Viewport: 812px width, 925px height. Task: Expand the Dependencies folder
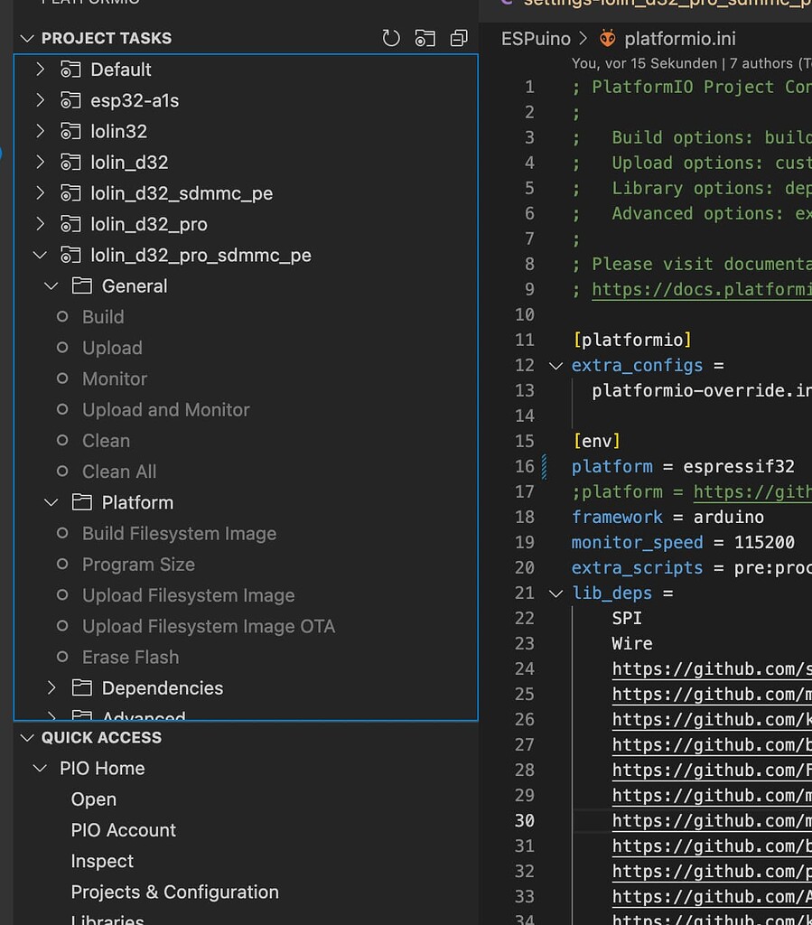[51, 687]
